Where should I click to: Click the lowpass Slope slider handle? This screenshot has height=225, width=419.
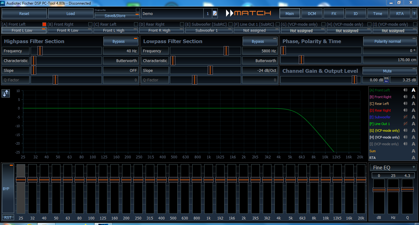210,70
